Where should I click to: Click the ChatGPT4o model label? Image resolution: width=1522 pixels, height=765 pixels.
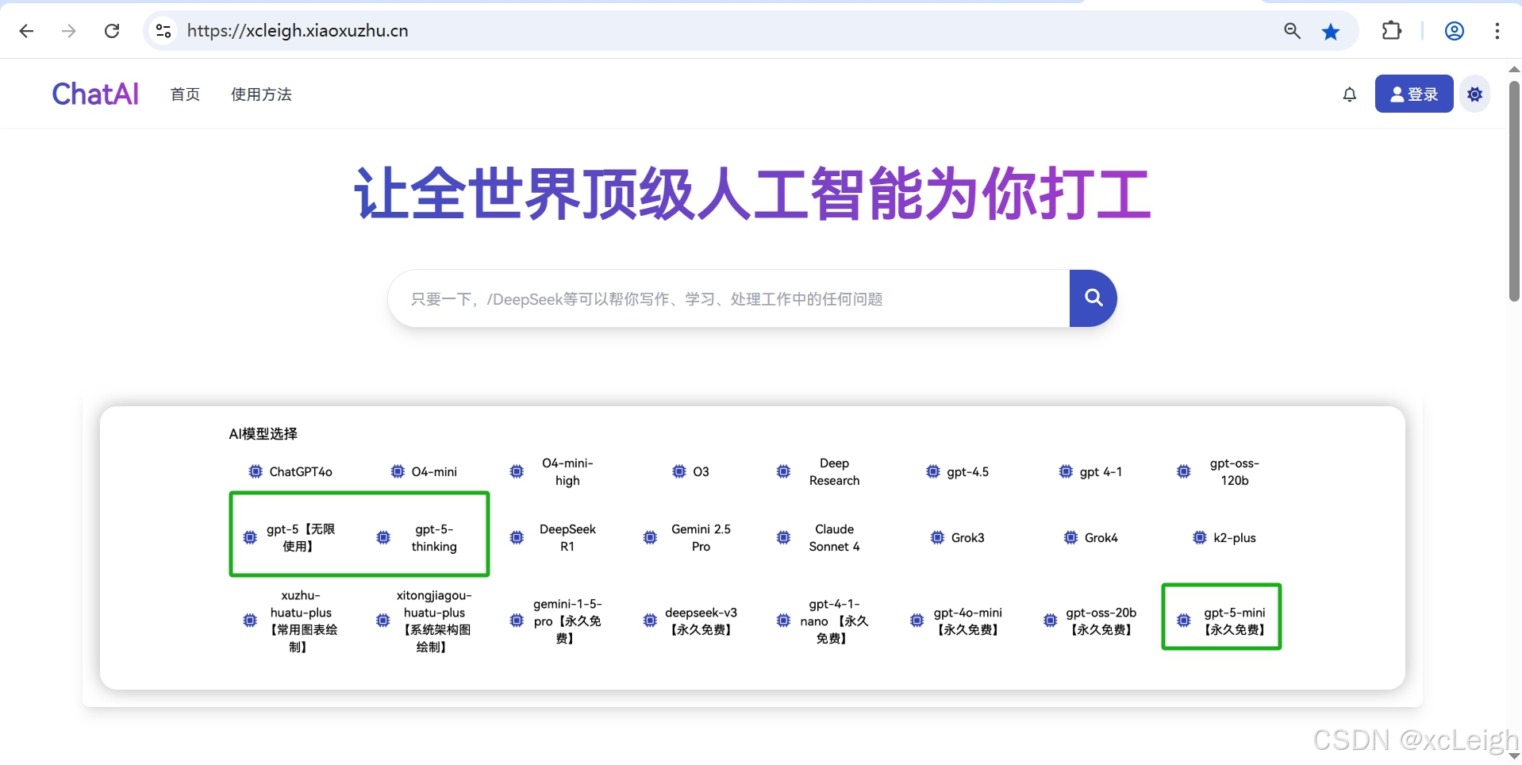301,471
